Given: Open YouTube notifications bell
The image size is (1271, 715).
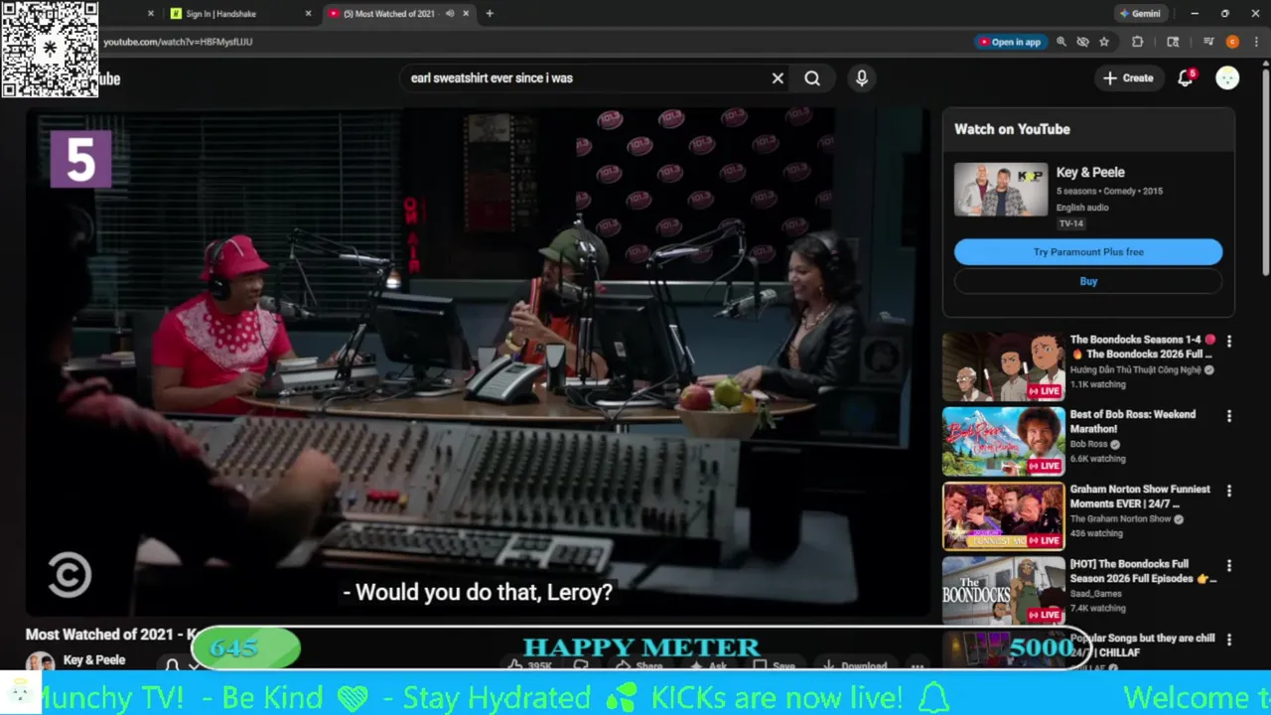Looking at the screenshot, I should pyautogui.click(x=1186, y=78).
